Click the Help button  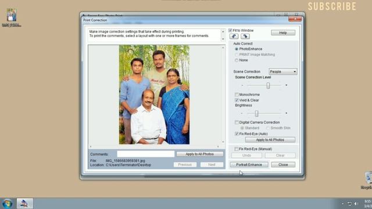283,33
